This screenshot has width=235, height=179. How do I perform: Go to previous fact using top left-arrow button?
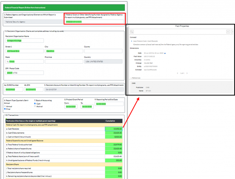tap(228, 32)
